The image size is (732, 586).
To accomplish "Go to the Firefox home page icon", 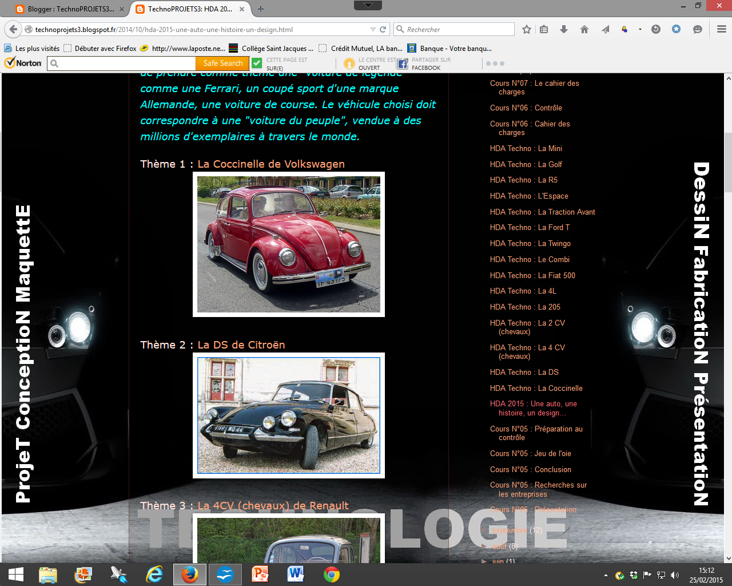I will pos(584,29).
